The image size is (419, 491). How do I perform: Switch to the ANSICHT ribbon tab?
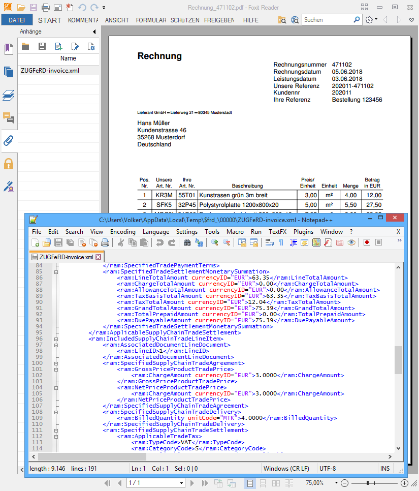pyautogui.click(x=117, y=20)
